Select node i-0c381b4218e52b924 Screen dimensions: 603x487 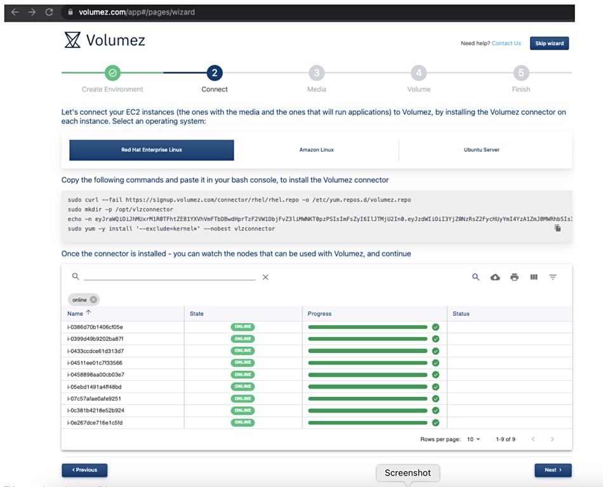click(x=96, y=410)
